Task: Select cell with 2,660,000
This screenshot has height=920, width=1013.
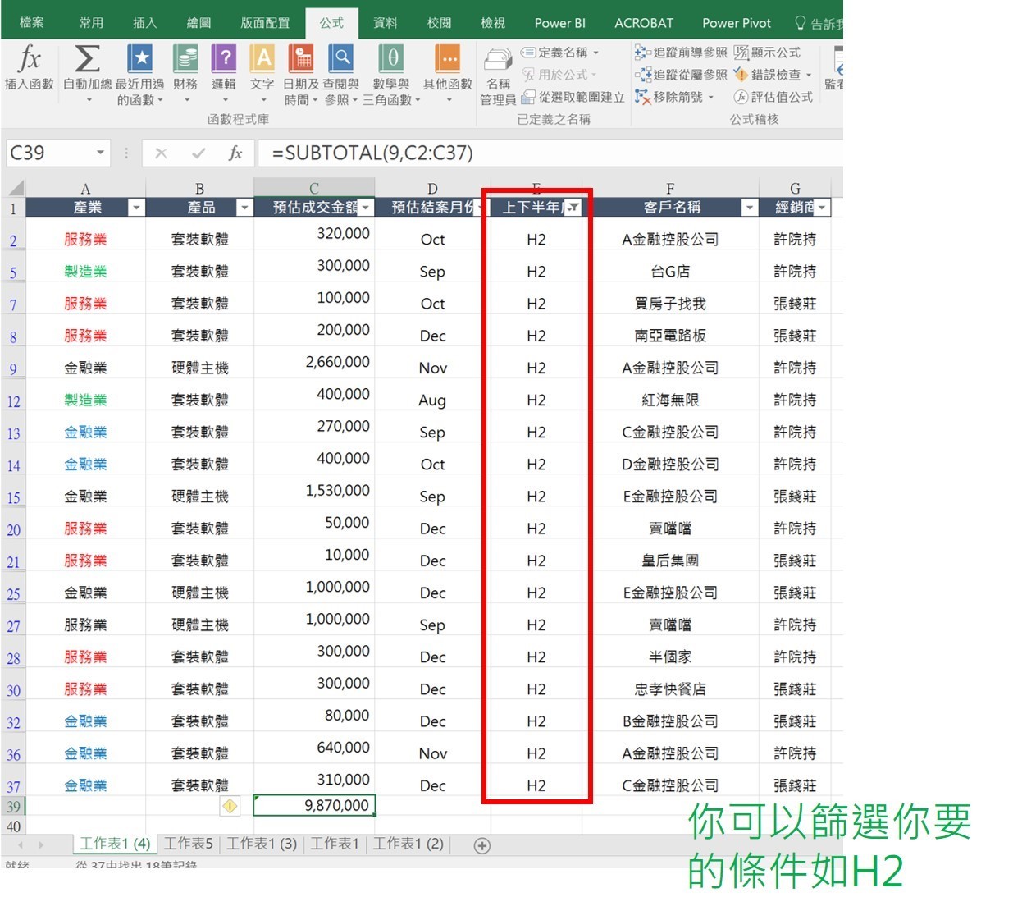Action: point(314,362)
